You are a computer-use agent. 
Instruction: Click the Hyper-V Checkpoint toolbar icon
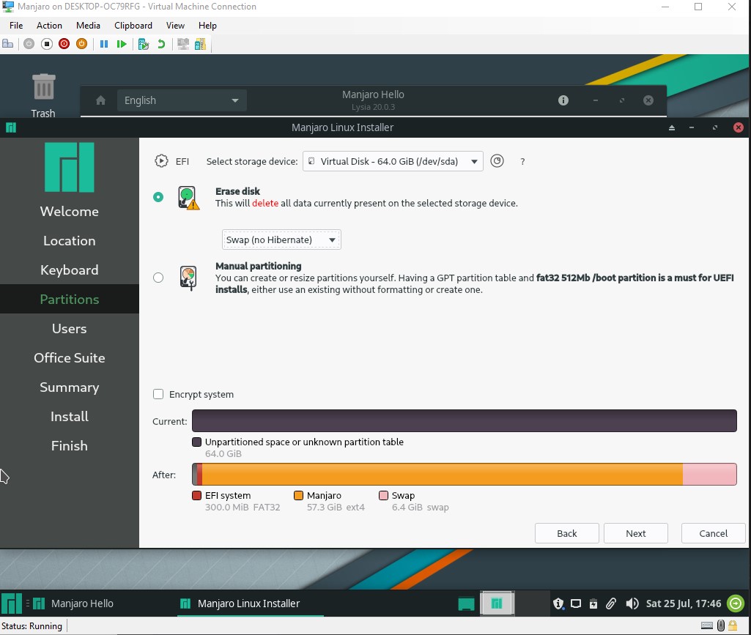click(143, 44)
